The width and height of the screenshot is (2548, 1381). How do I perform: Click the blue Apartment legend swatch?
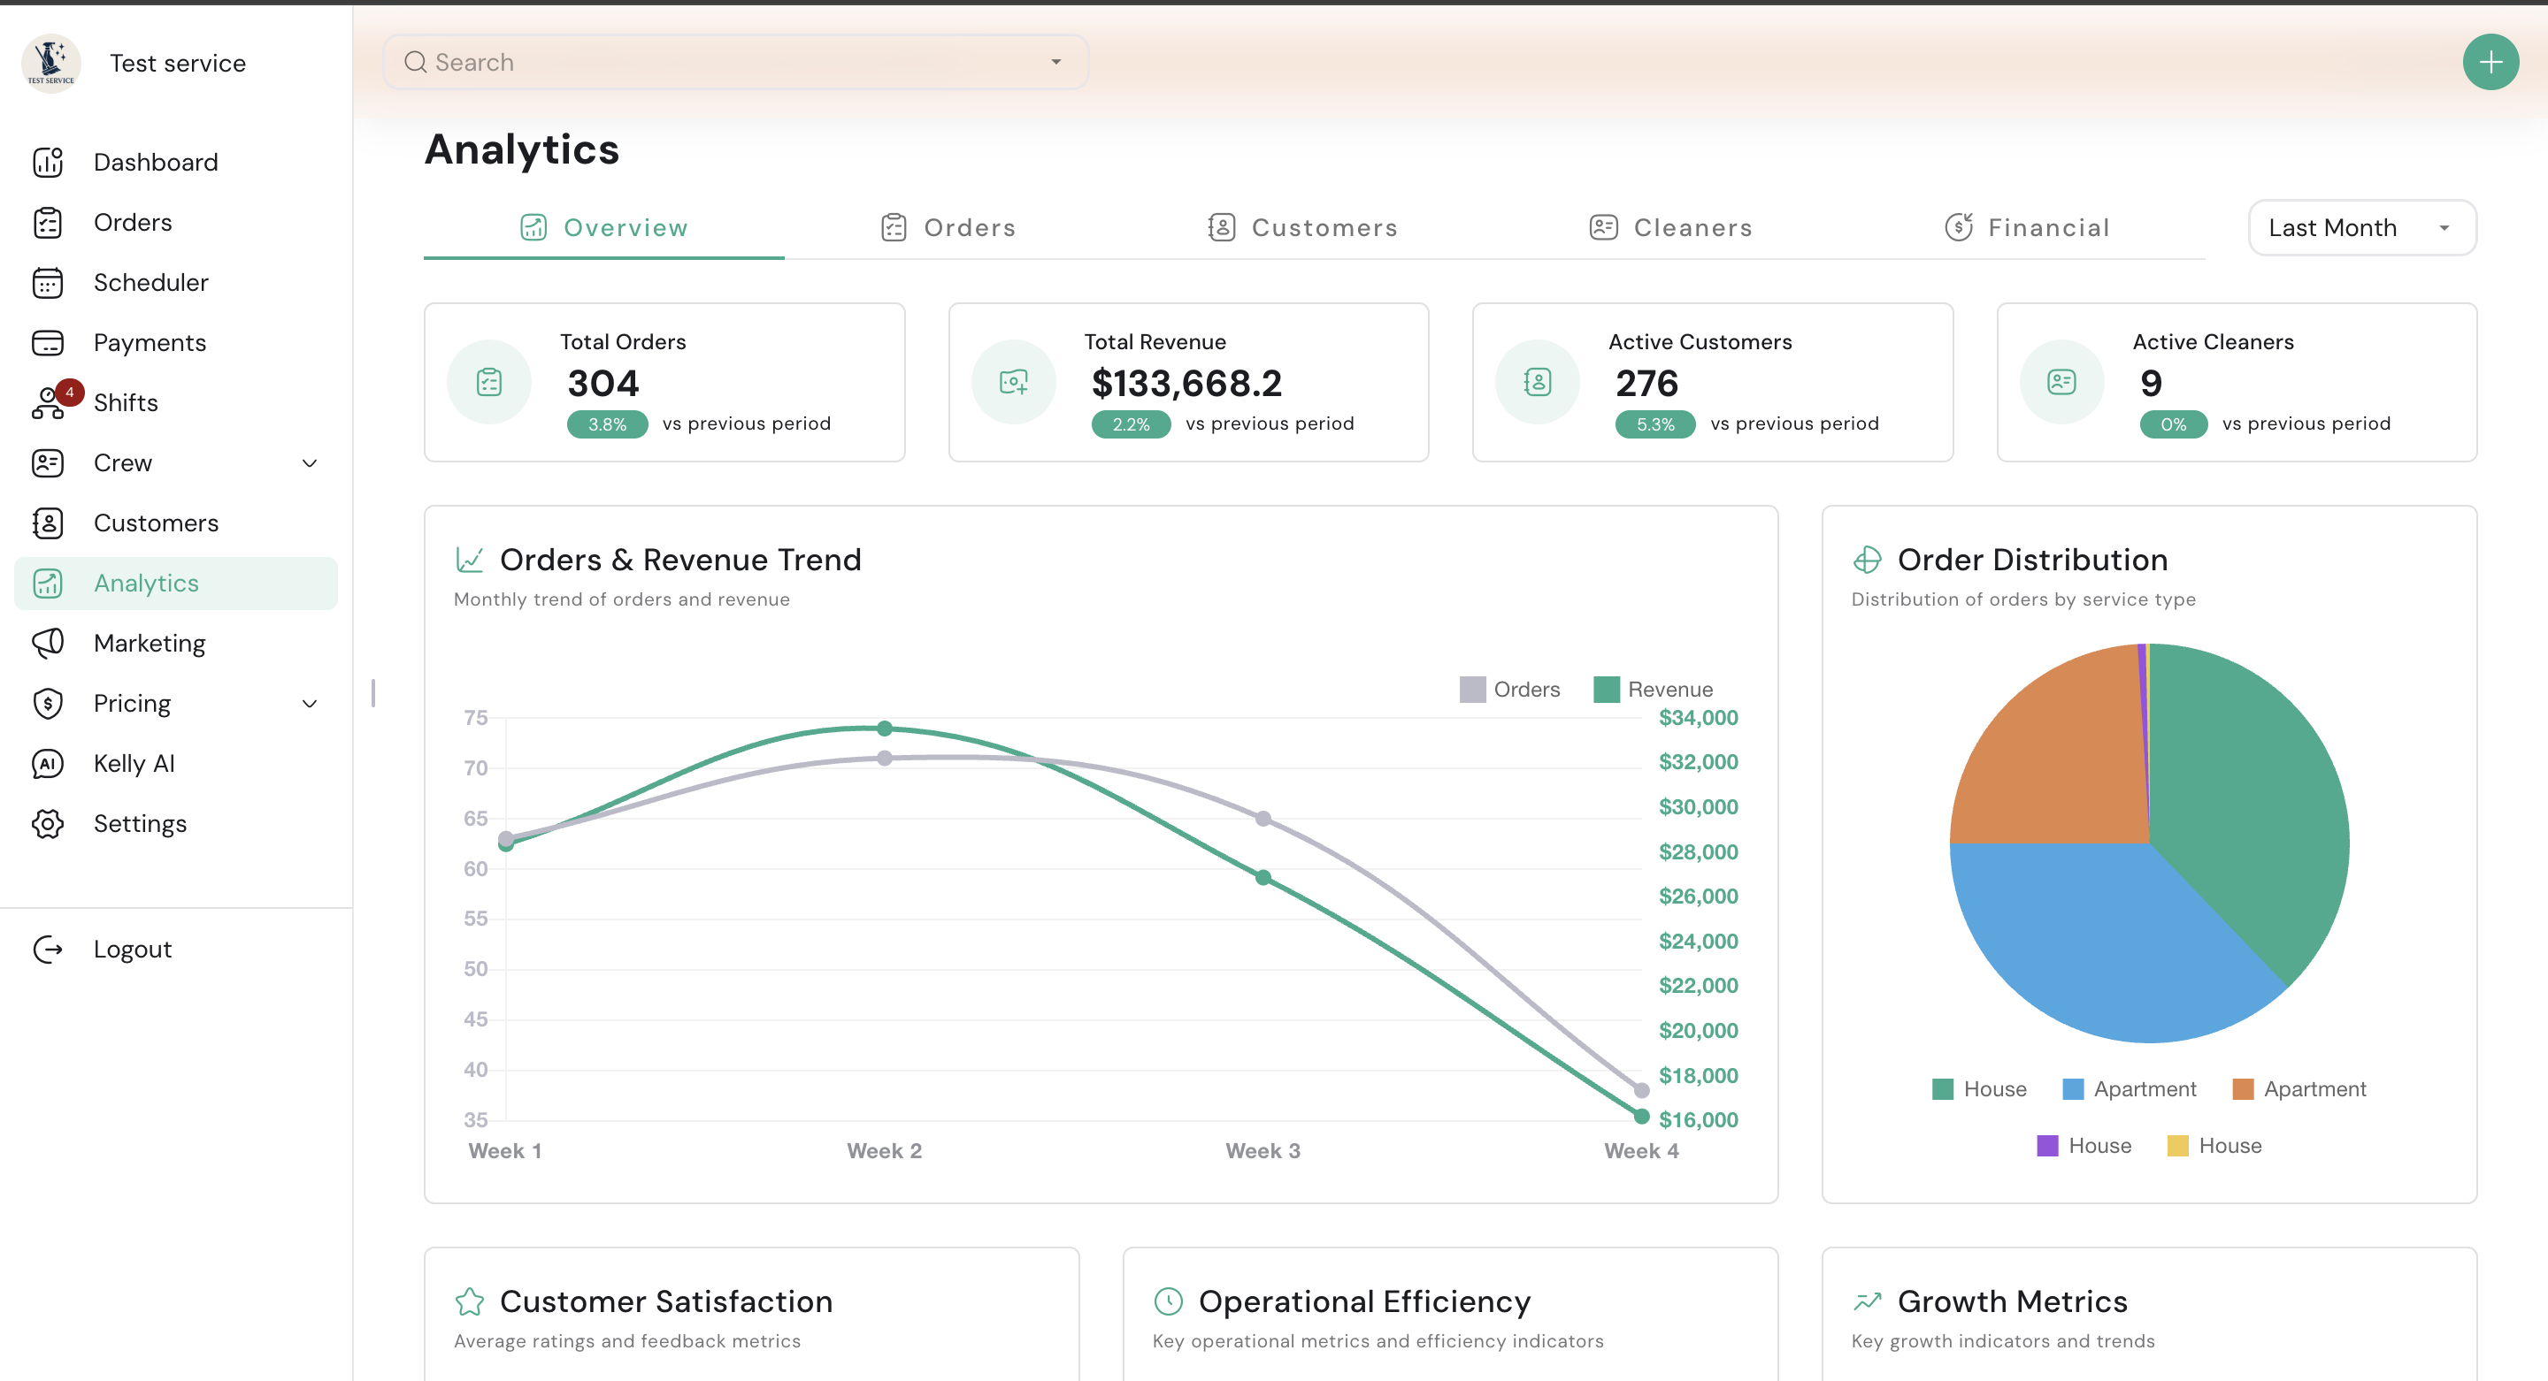click(2073, 1089)
